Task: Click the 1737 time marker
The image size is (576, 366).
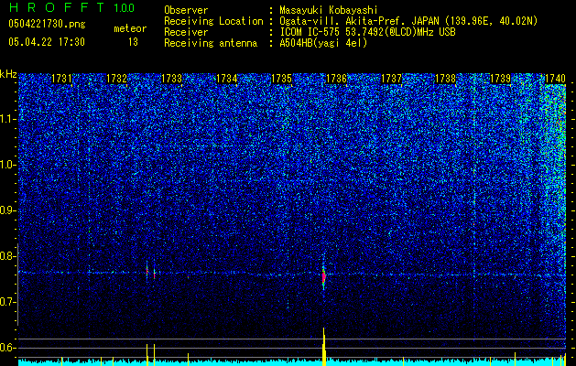Action: click(x=392, y=79)
